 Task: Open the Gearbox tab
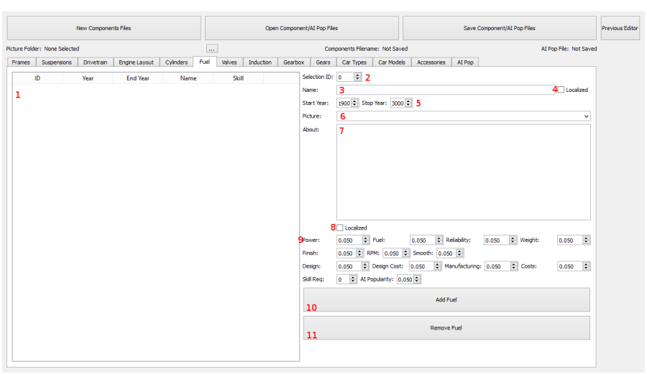(293, 62)
